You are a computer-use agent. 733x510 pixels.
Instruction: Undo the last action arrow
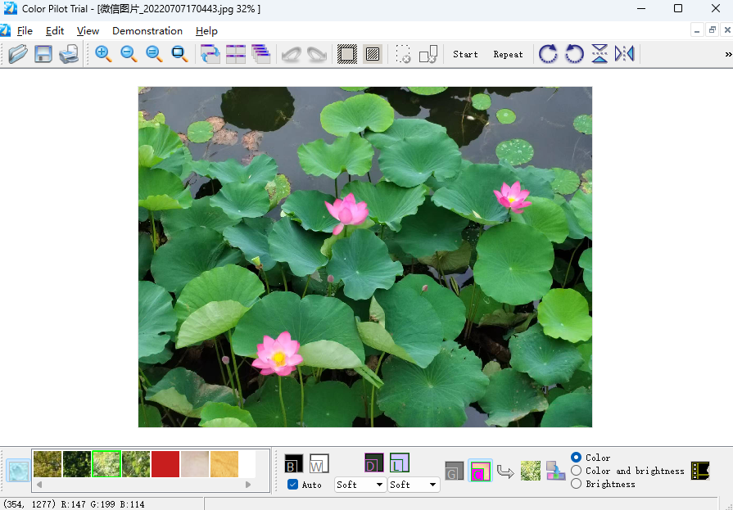tap(292, 54)
